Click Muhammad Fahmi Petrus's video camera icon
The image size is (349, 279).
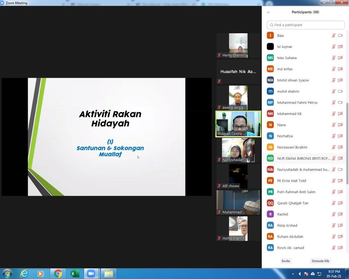point(340,103)
